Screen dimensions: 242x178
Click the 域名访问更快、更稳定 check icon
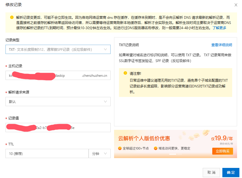coord(156,148)
